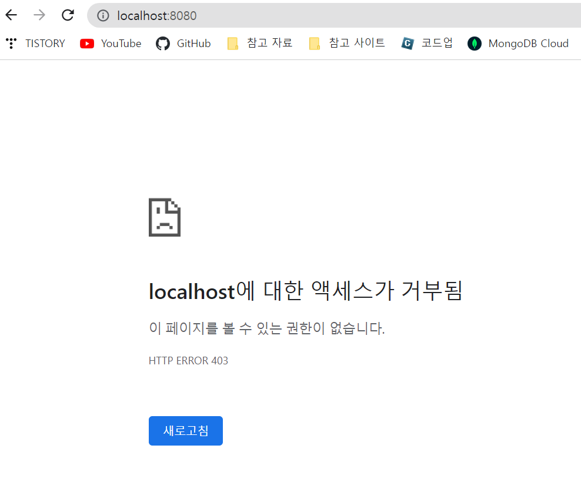581x495 pixels.
Task: Click the heading 'localhost에 대한 액세스가 거부됨'
Action: [306, 291]
